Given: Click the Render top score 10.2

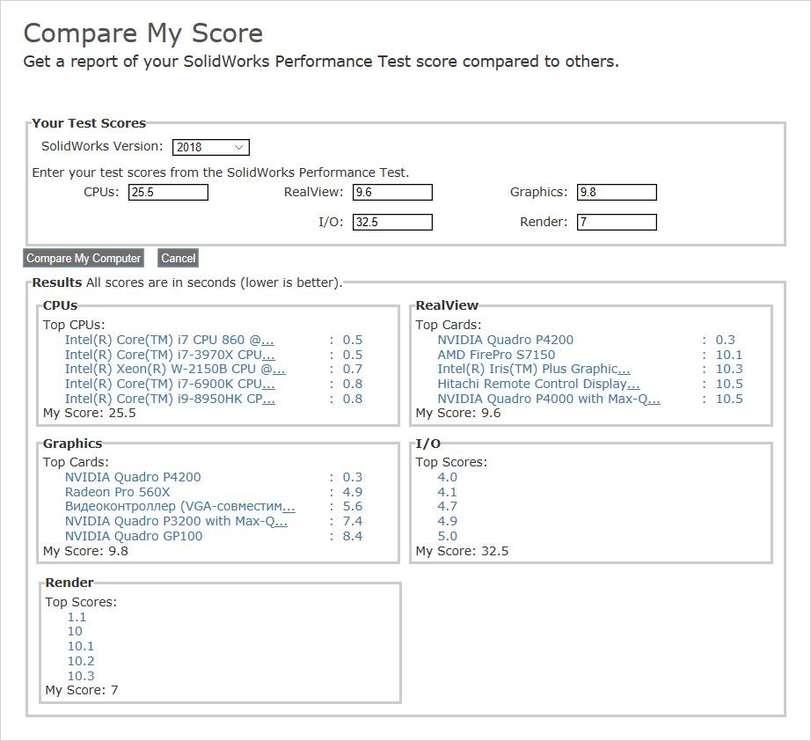Looking at the screenshot, I should pos(81,661).
